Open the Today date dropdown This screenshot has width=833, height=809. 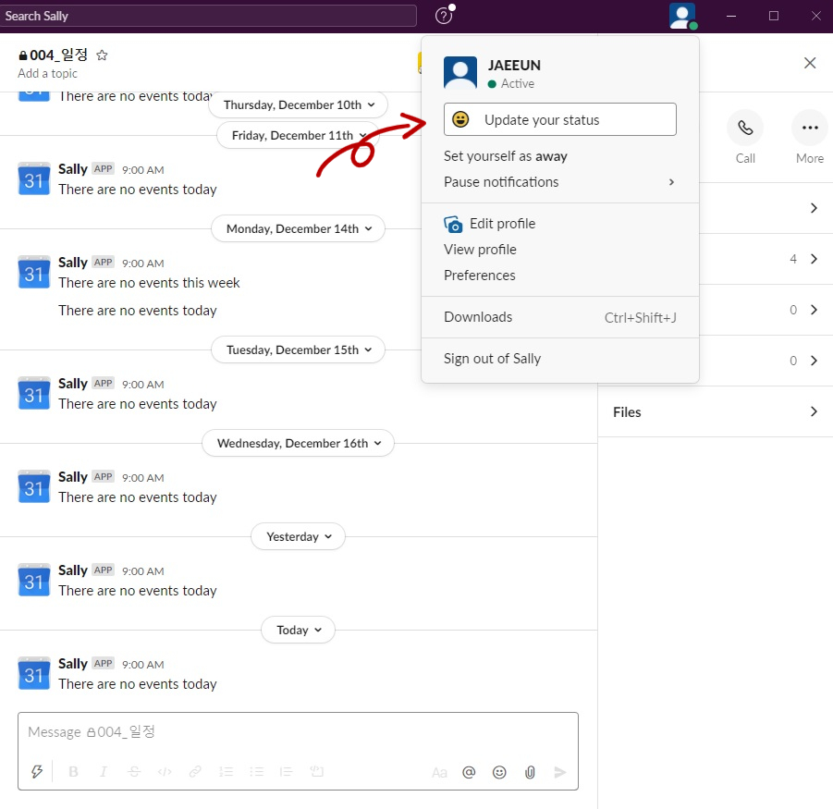(x=298, y=630)
